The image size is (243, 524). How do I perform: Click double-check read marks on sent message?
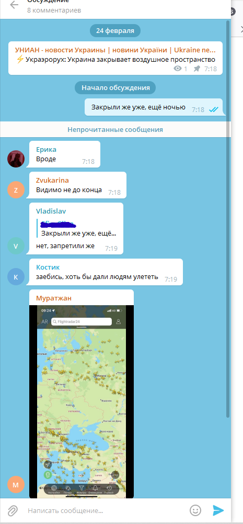click(x=213, y=109)
